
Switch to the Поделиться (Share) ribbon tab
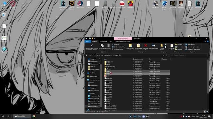[104, 41]
